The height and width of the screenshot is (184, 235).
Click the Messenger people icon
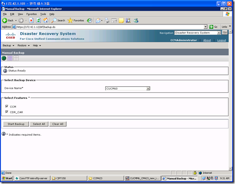(136, 20)
